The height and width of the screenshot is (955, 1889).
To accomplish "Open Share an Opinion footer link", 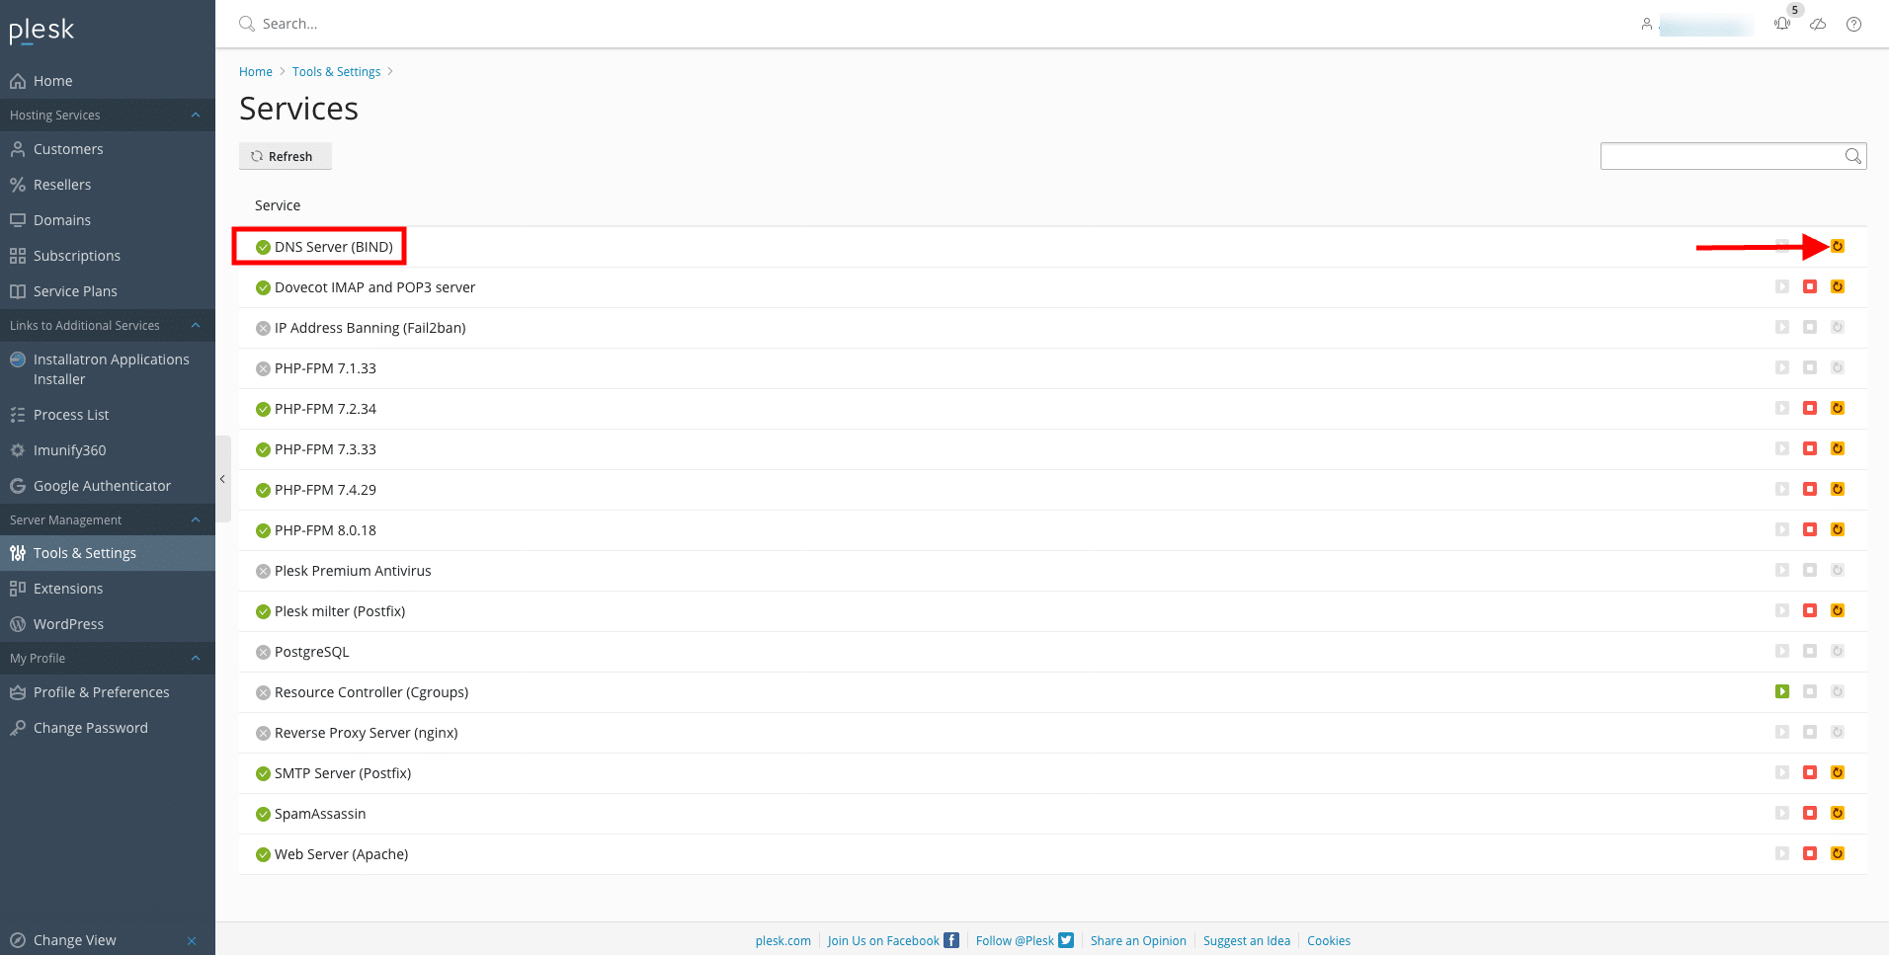I will 1138,941.
